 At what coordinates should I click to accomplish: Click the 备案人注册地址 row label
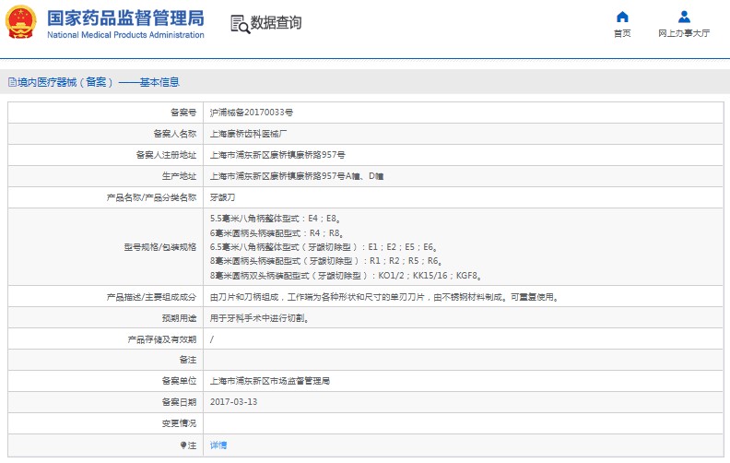166,155
